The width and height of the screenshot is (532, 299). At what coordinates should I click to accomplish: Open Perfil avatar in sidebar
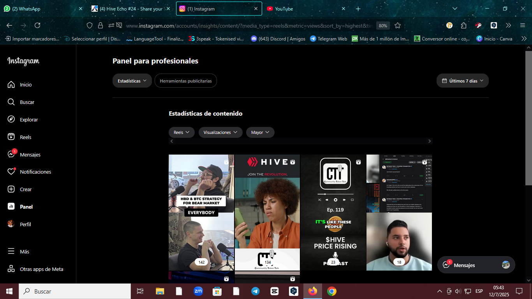(x=19, y=224)
